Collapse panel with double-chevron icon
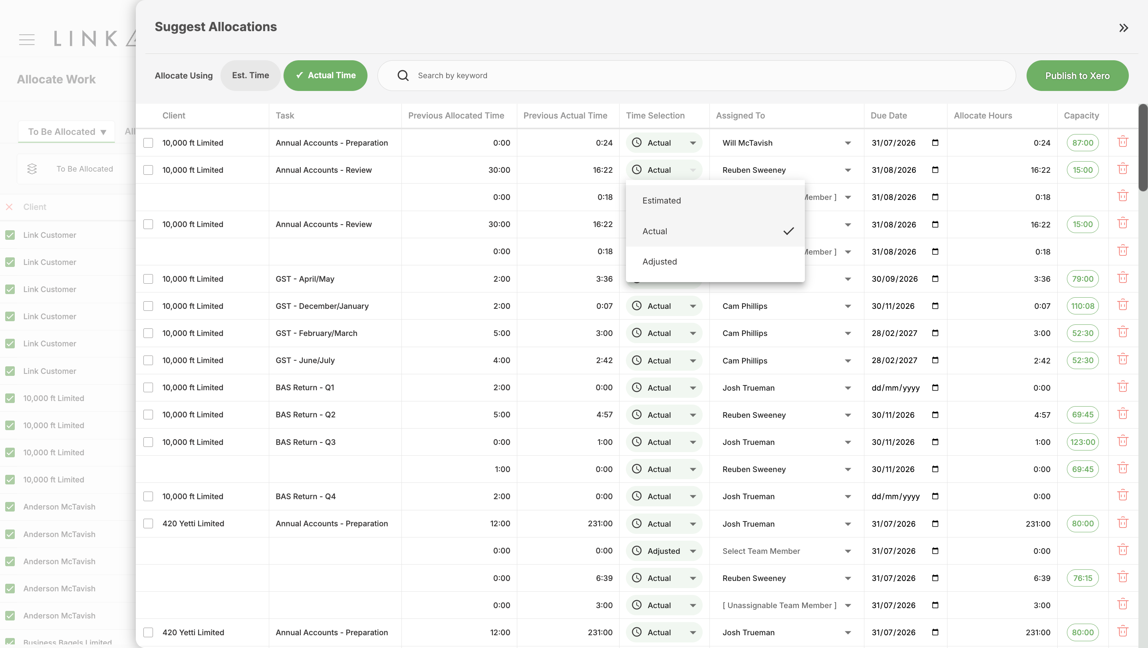1148x648 pixels. 1124,28
